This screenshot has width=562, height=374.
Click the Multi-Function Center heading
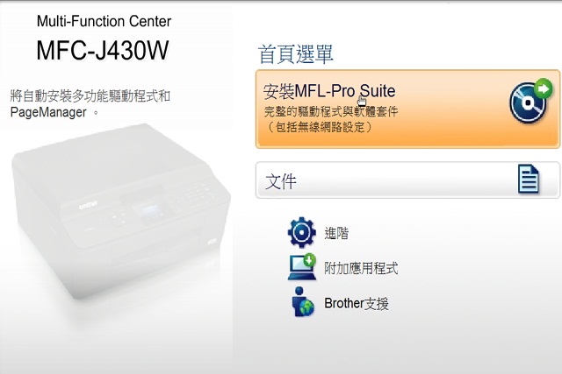[104, 21]
